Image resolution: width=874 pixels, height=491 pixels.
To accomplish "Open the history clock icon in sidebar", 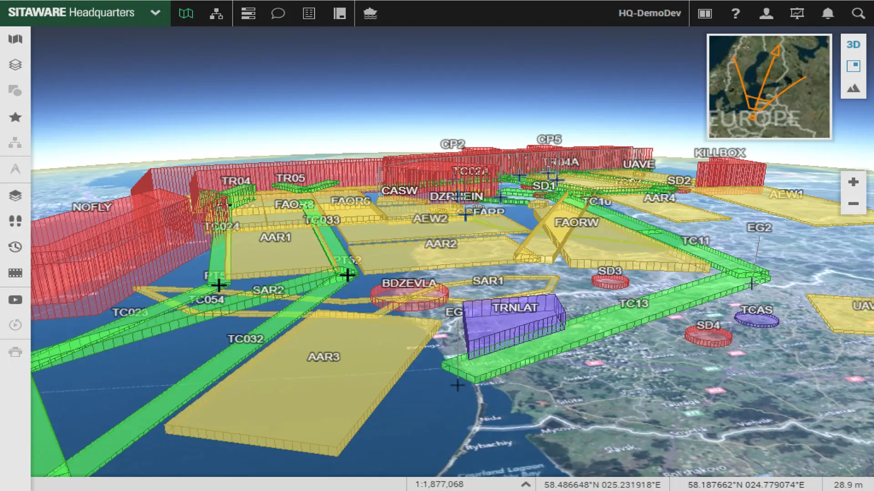I will click(x=15, y=247).
